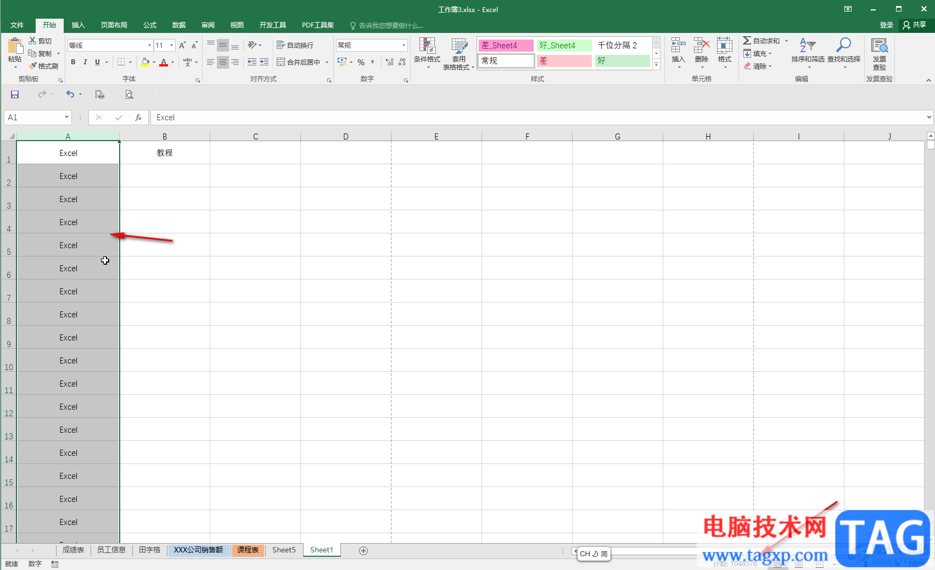This screenshot has height=570, width=935.
Task: Expand the formula bar
Action: pos(929,117)
